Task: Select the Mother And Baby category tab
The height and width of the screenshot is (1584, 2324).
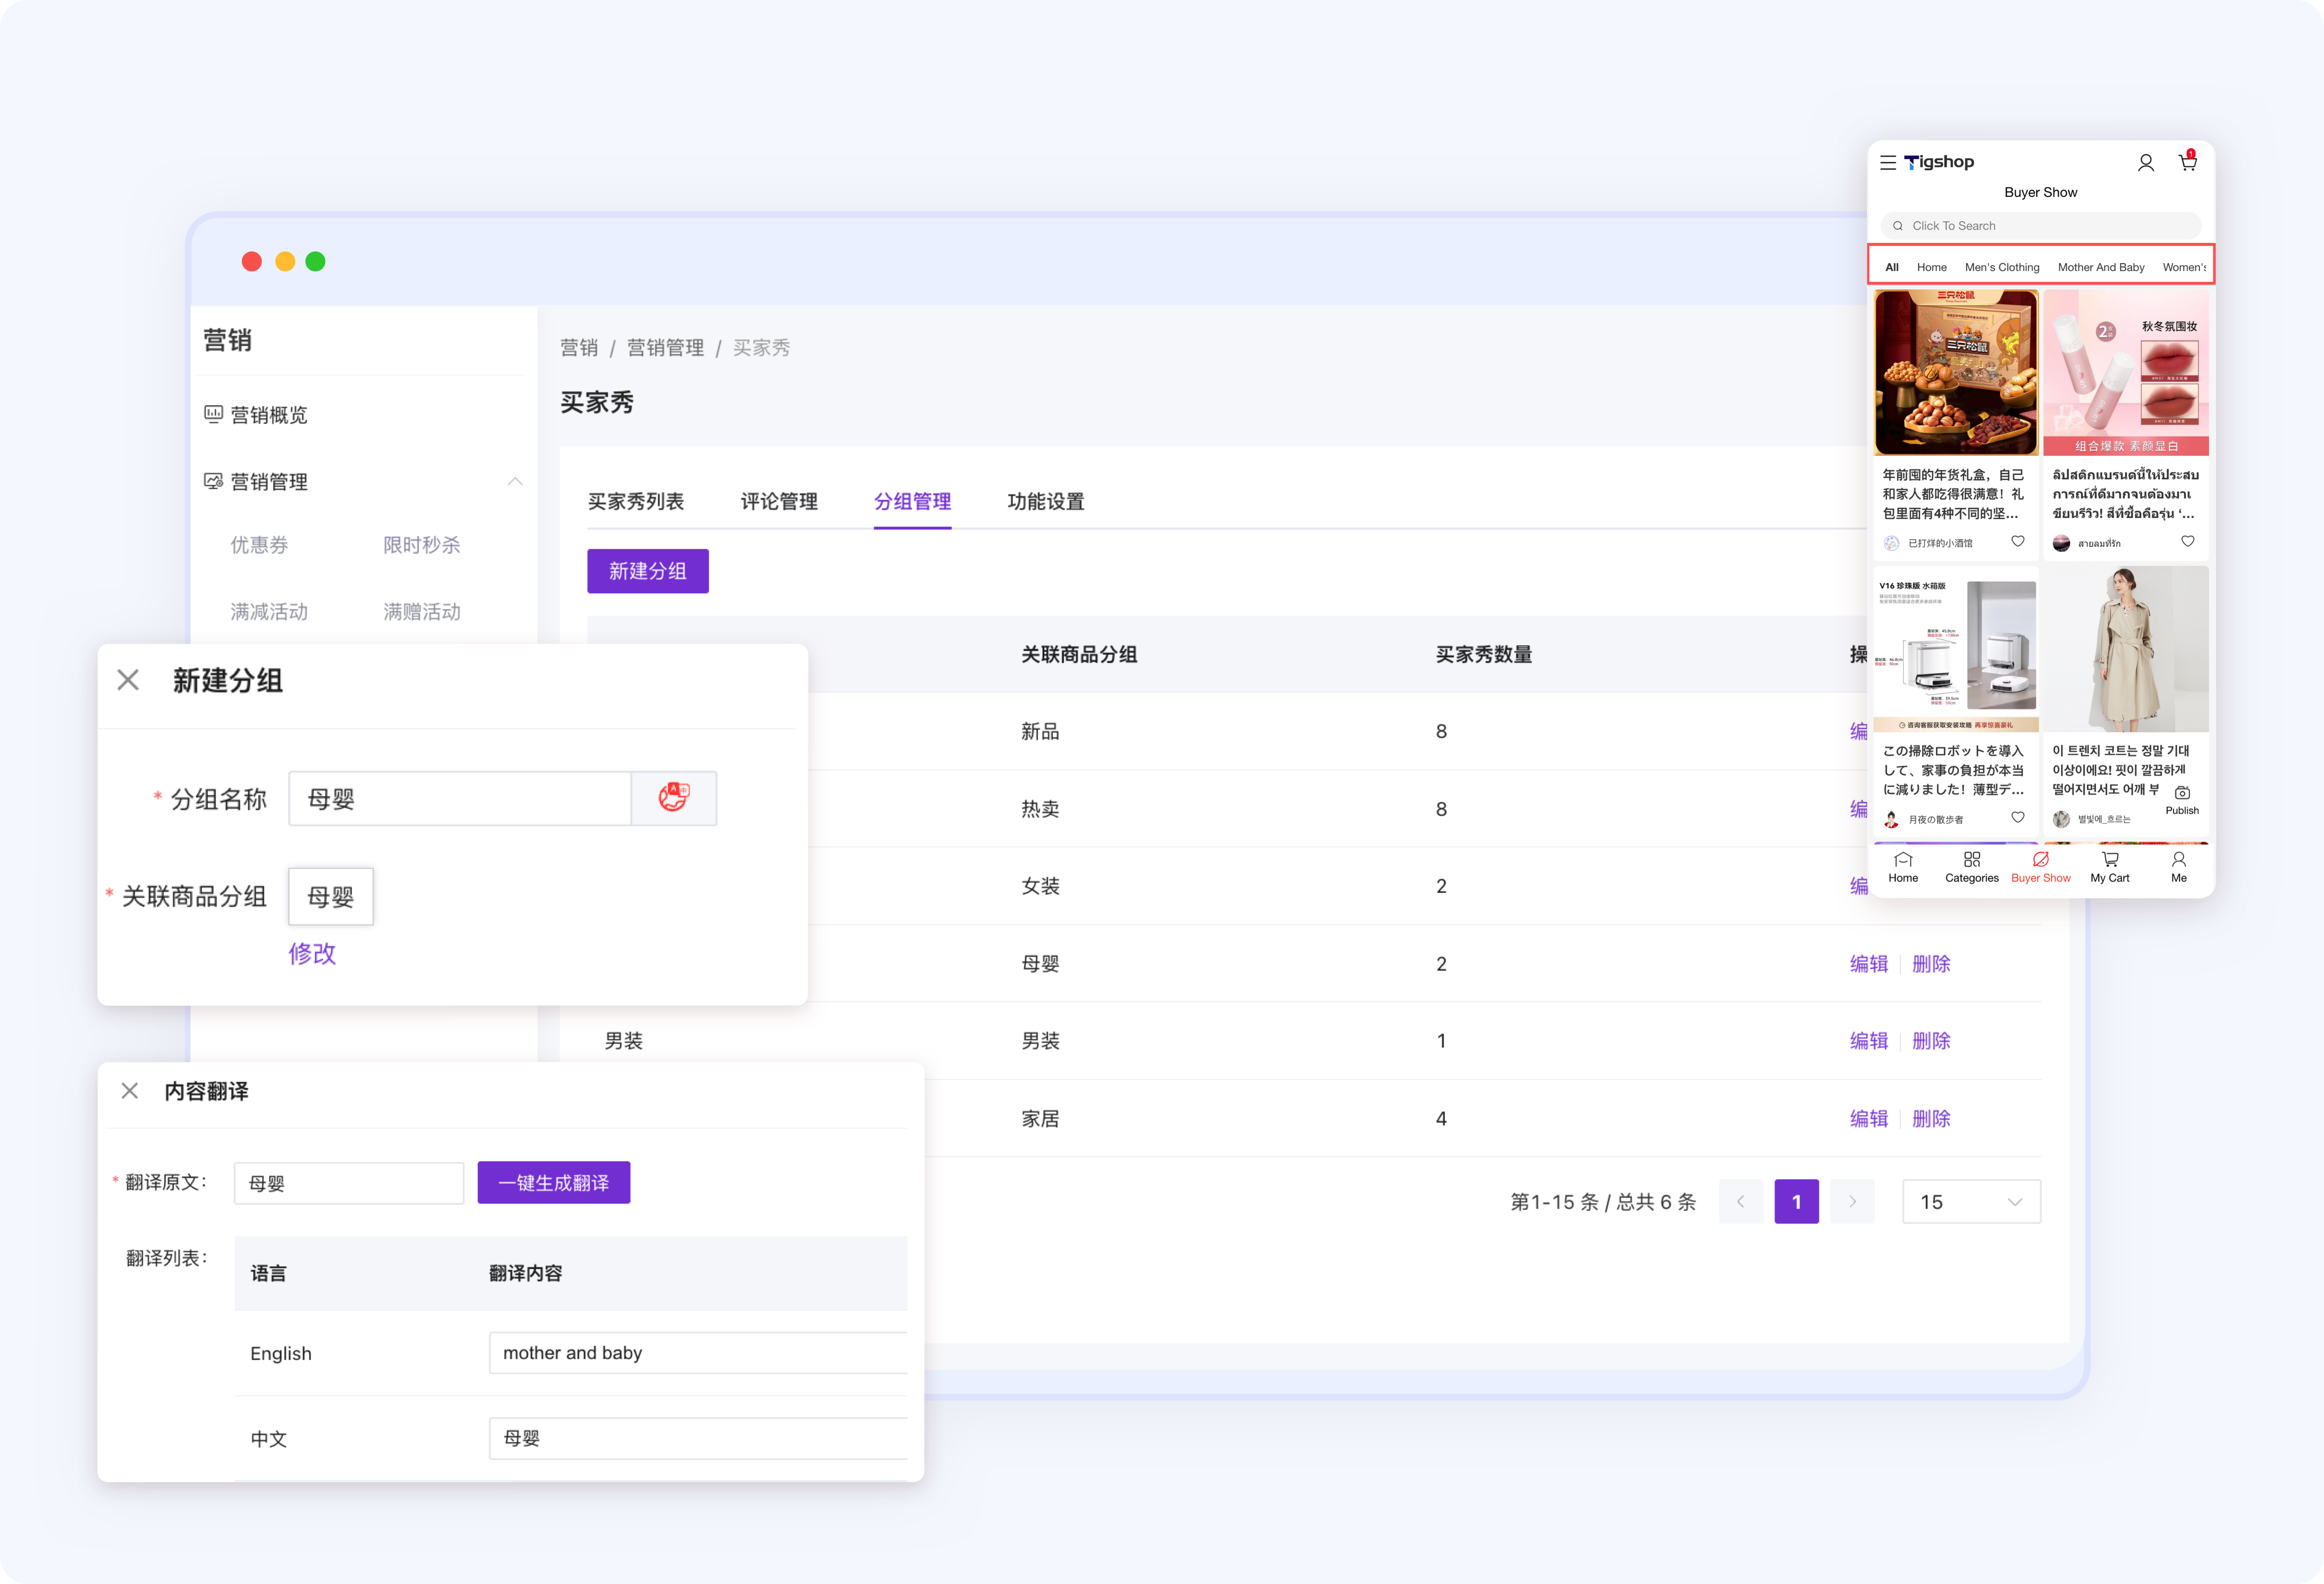Action: (x=2100, y=266)
